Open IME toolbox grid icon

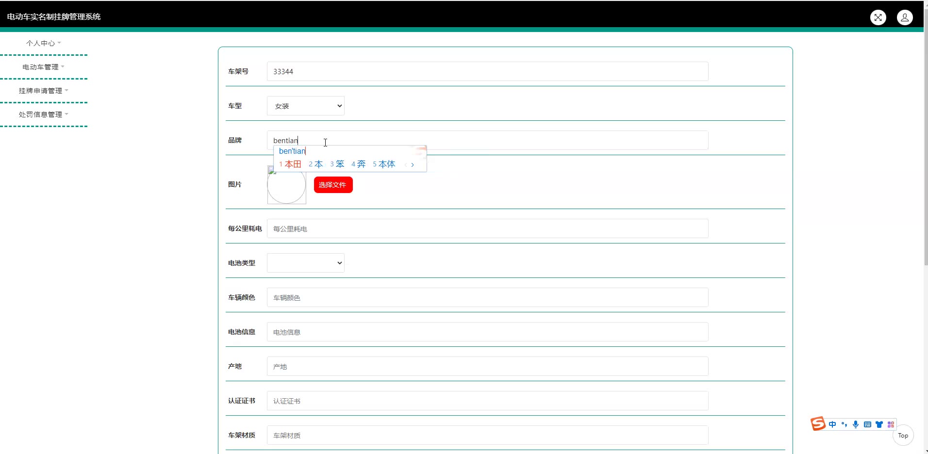point(891,424)
